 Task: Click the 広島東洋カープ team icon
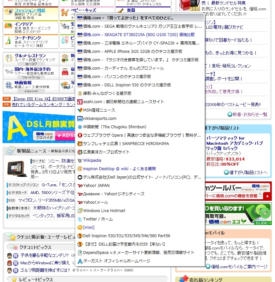click(80, 152)
